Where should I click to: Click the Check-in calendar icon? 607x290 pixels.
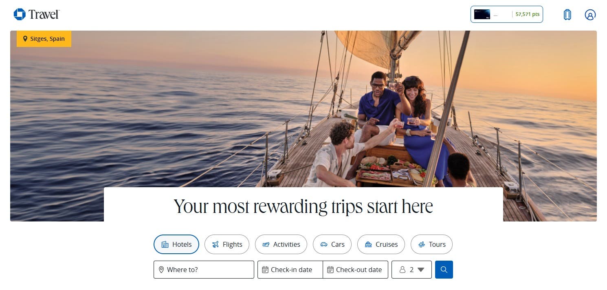click(265, 270)
